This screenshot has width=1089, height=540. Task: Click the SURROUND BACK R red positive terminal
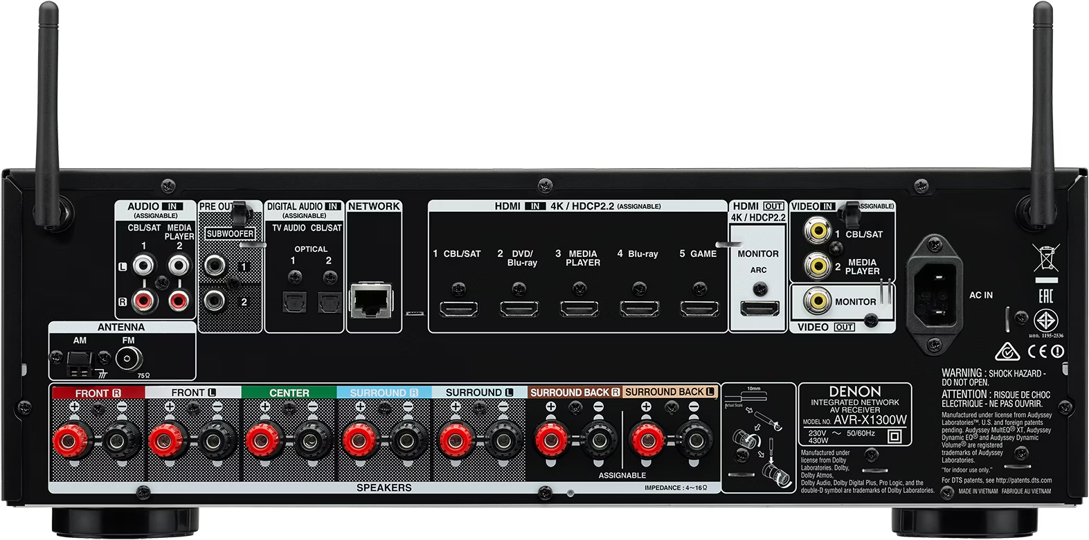click(x=551, y=441)
